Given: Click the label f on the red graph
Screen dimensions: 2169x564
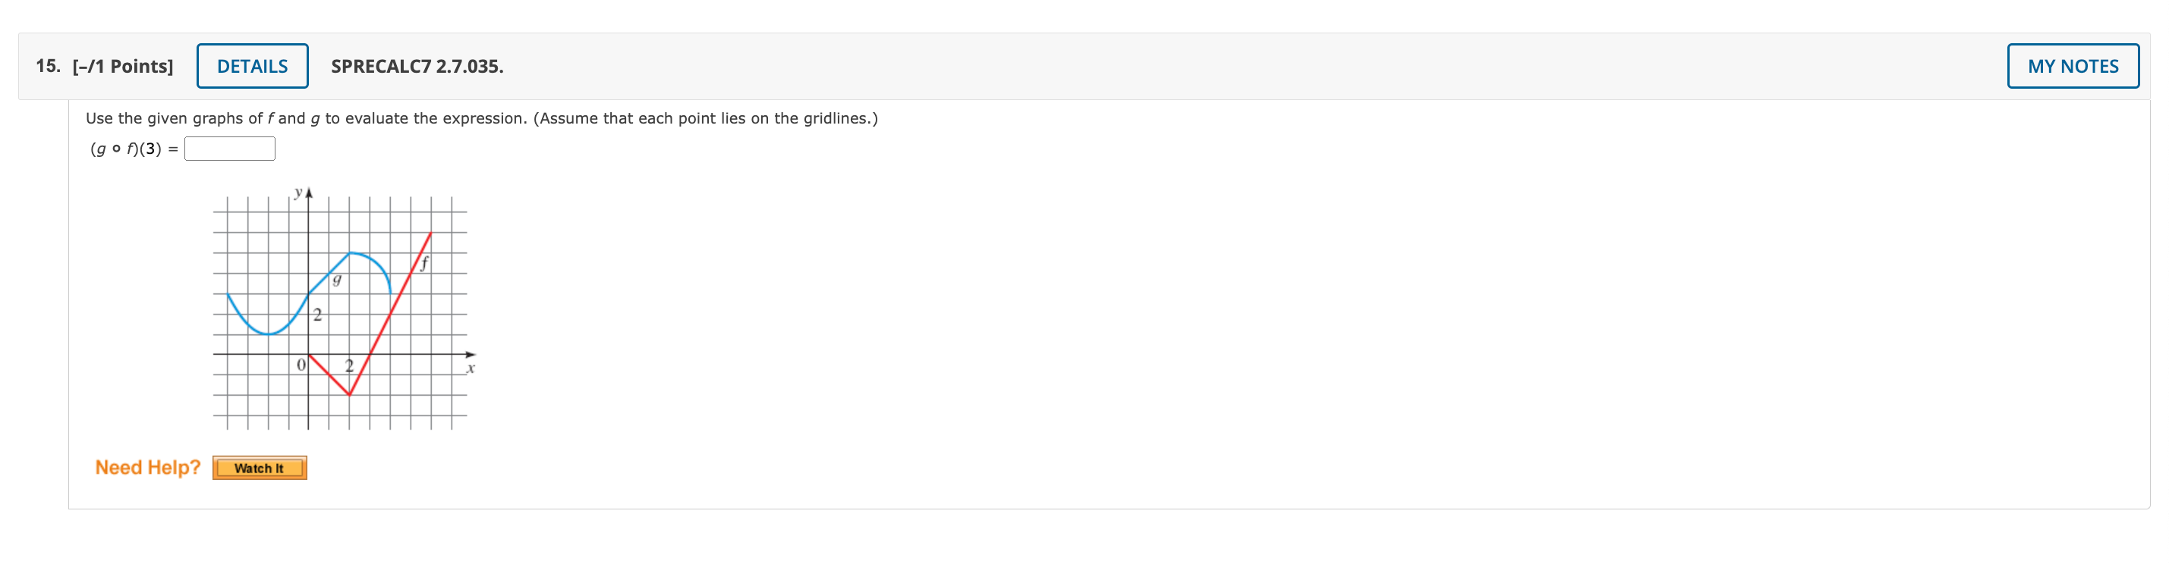Looking at the screenshot, I should coord(424,262).
